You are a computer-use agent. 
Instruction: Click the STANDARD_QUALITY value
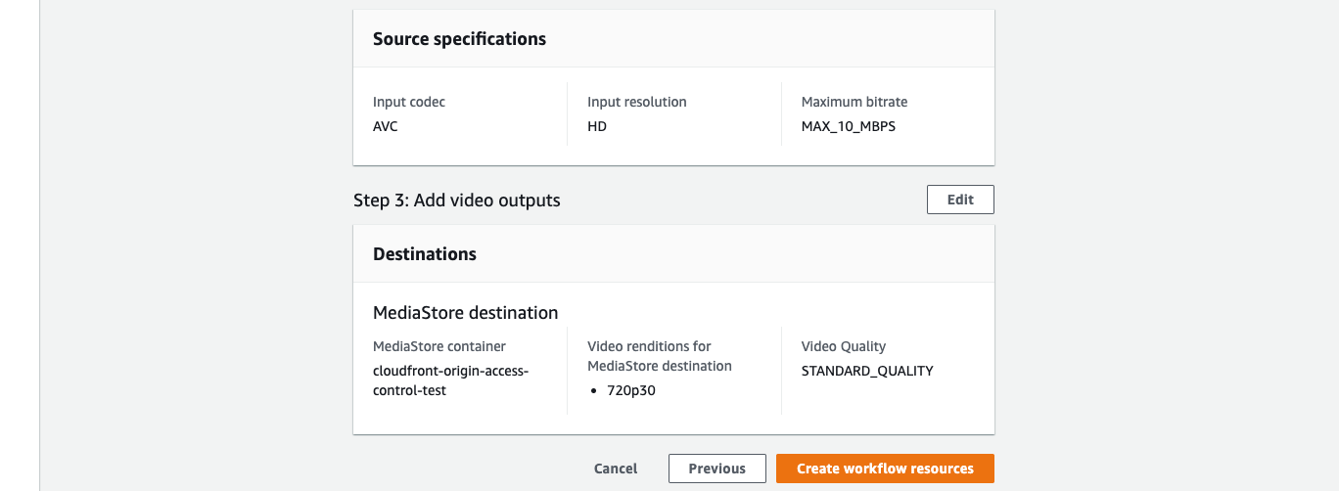(867, 371)
